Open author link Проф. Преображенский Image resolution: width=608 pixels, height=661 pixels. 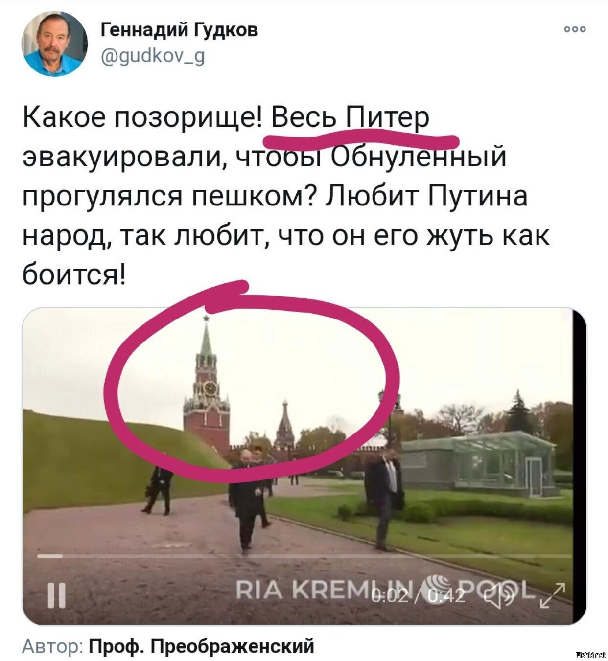point(201,646)
